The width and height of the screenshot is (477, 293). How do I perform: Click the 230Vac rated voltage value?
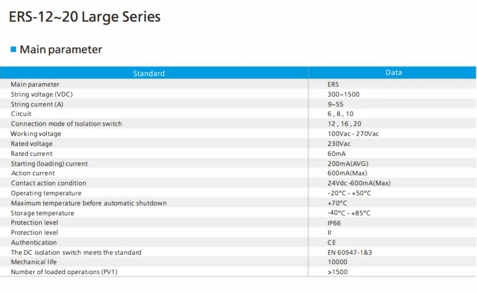click(x=339, y=144)
